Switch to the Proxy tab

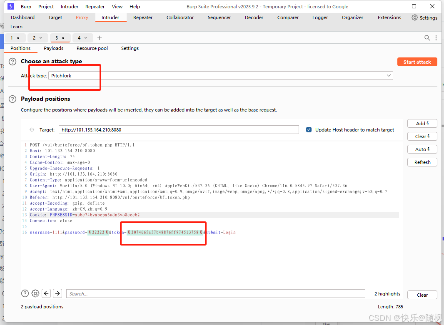(82, 17)
